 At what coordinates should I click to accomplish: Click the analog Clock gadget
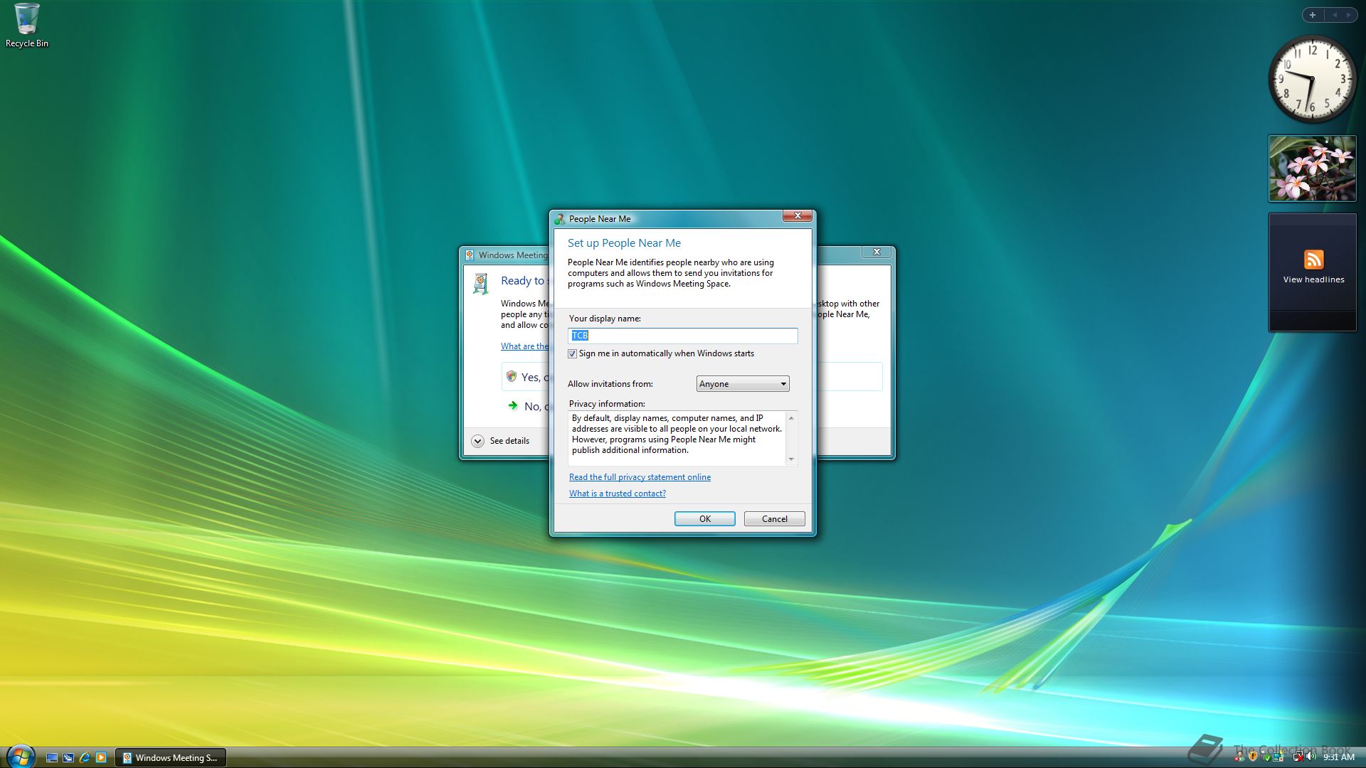tap(1313, 79)
